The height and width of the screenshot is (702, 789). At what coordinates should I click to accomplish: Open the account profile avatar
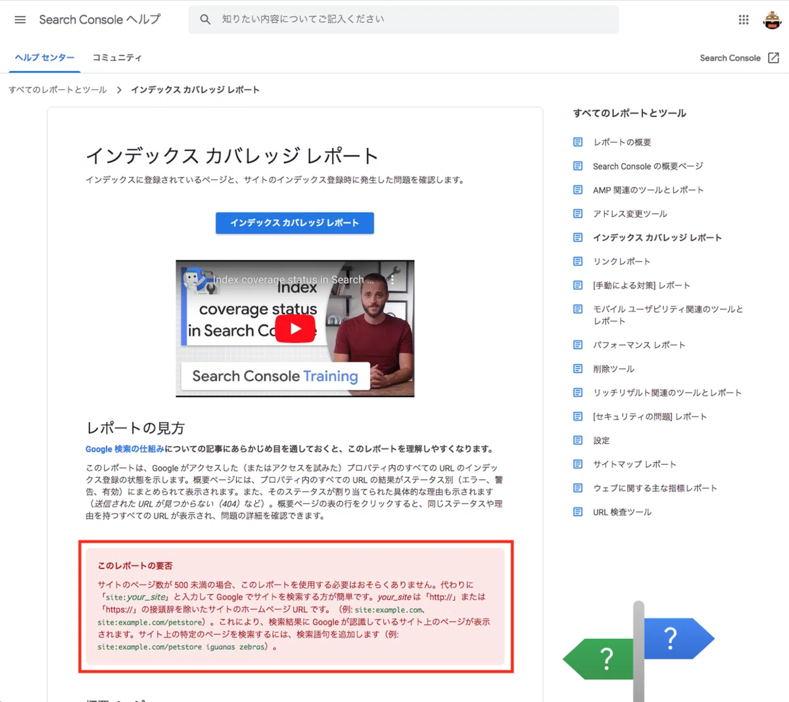[772, 20]
